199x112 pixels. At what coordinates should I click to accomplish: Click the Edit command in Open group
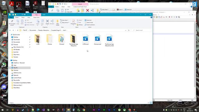pos(79,22)
